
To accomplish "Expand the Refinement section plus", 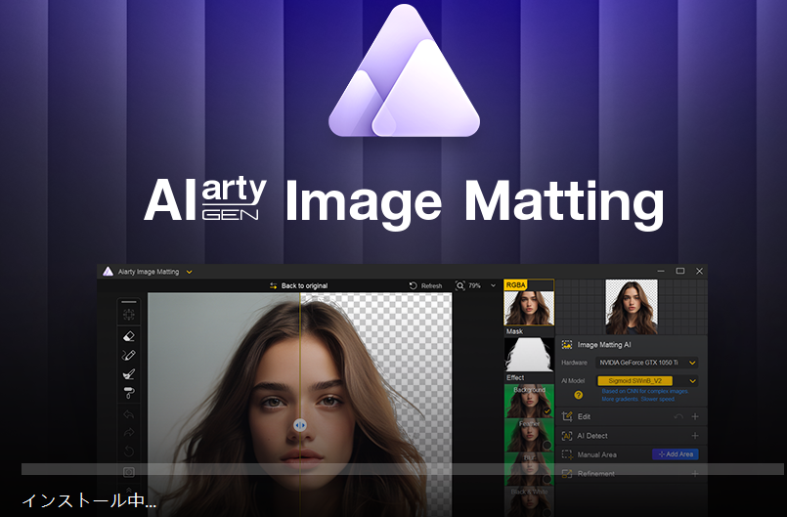I will point(695,474).
